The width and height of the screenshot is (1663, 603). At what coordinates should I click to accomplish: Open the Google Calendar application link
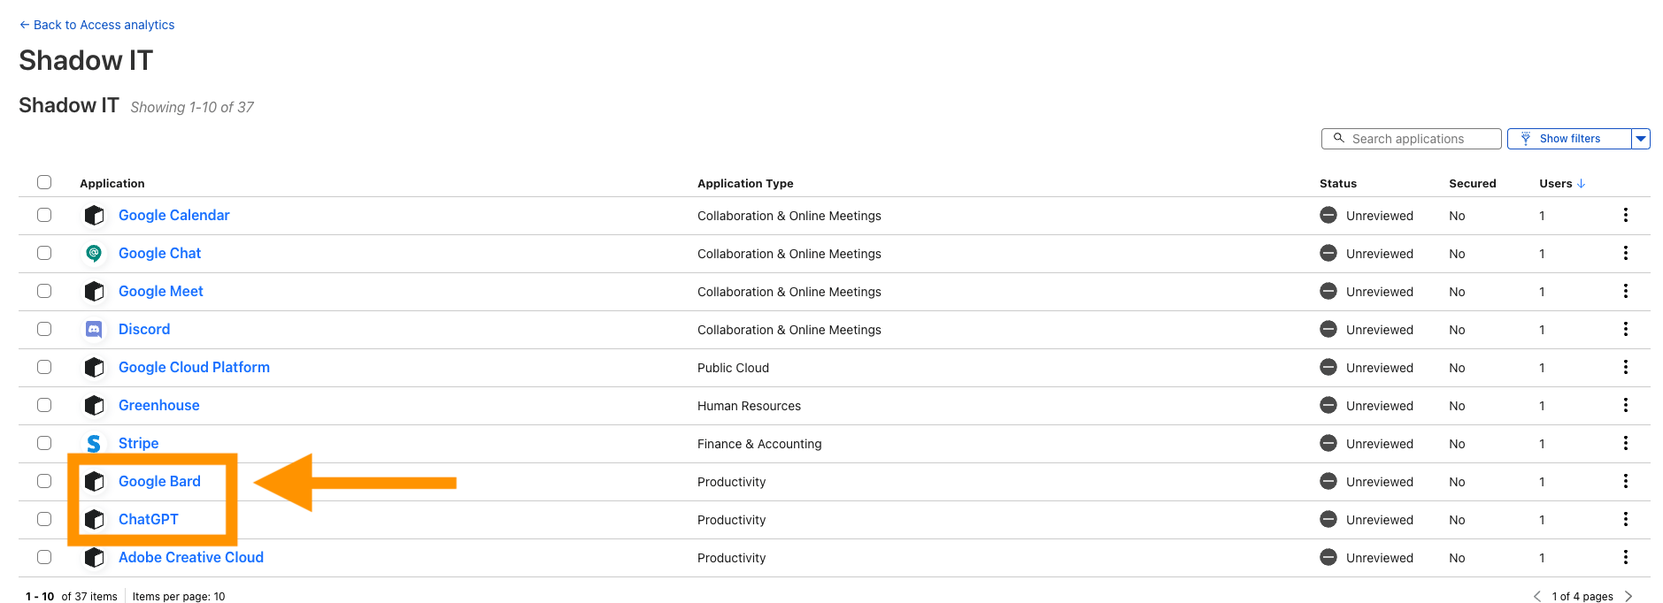(174, 215)
